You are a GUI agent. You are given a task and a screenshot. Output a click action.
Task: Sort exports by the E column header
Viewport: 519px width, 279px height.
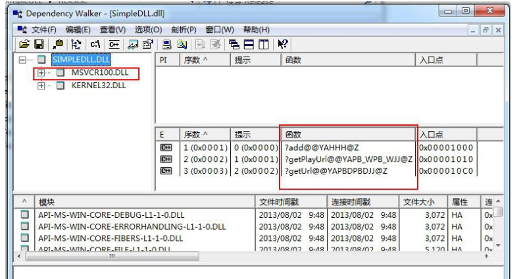click(x=168, y=135)
